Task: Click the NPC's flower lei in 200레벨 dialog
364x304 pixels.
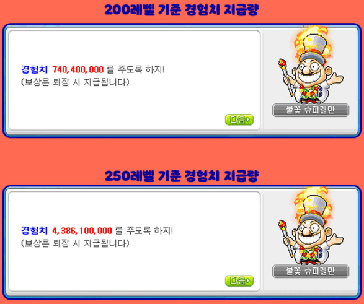Action: (309, 92)
